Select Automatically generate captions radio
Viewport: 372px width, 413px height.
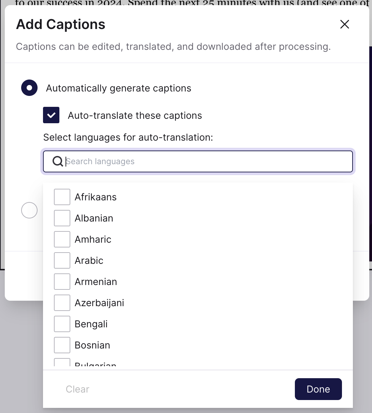coord(29,88)
